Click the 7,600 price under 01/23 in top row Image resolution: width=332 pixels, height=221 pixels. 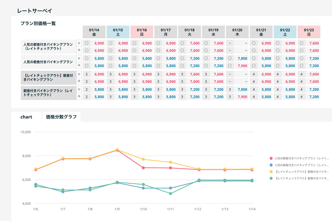(314, 43)
